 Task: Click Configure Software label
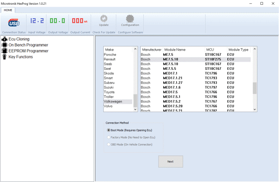pos(130,32)
